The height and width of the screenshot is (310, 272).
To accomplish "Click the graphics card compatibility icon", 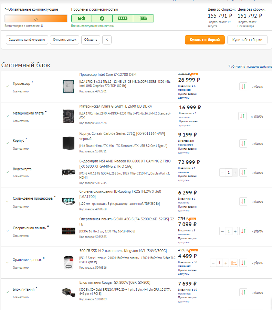I will tap(144, 18).
